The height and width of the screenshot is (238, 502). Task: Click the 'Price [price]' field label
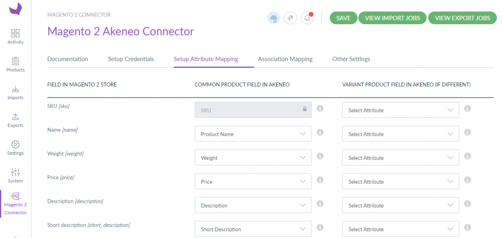61,177
